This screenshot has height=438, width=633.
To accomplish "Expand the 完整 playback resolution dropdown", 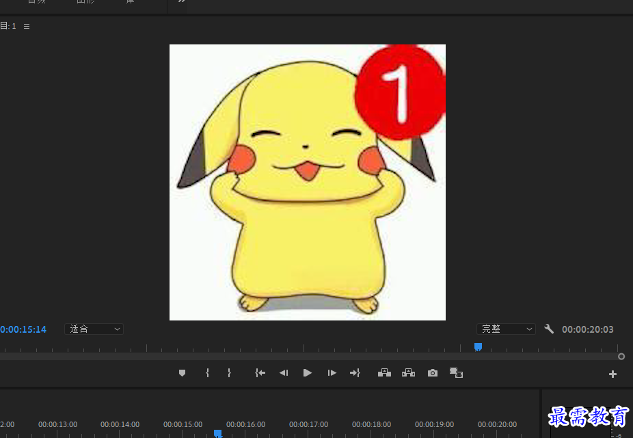I will pos(507,329).
